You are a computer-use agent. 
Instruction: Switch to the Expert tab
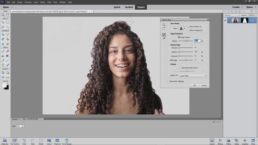click(141, 7)
